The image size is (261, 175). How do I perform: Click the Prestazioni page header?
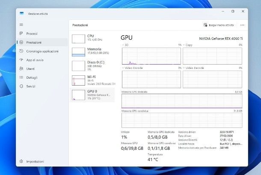tap(80, 25)
